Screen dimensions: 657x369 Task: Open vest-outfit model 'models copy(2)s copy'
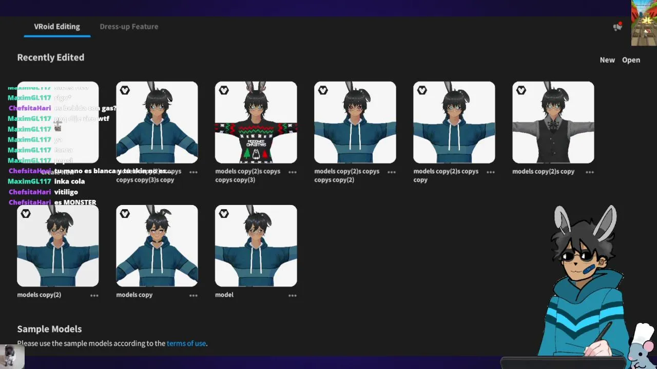(553, 122)
